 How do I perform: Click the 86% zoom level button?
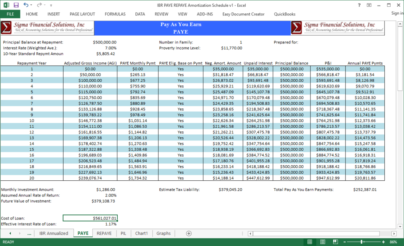point(393,242)
